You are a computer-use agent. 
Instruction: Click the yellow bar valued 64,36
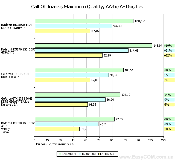[61, 105]
